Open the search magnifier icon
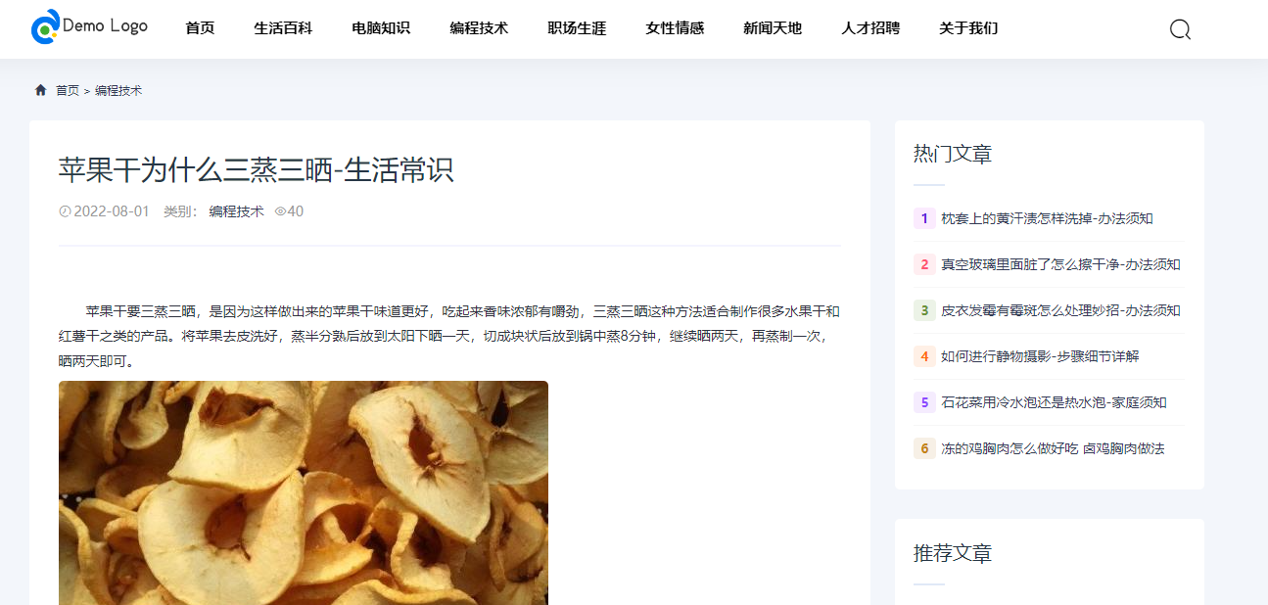This screenshot has height=605, width=1268. [1180, 29]
